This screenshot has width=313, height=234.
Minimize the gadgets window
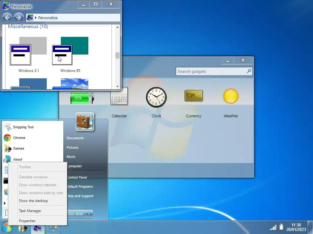(x=228, y=61)
